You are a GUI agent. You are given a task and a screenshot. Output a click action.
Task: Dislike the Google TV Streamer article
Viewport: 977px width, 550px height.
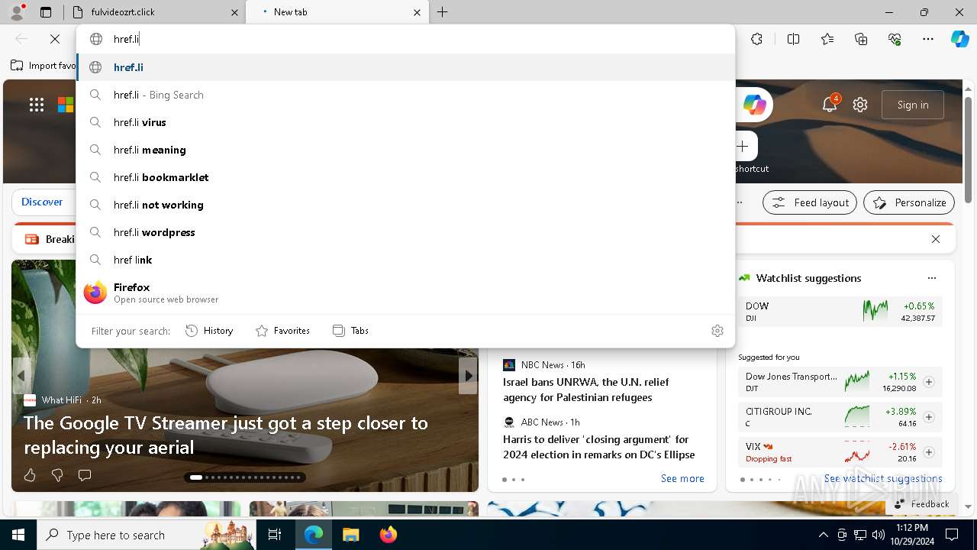click(x=57, y=475)
